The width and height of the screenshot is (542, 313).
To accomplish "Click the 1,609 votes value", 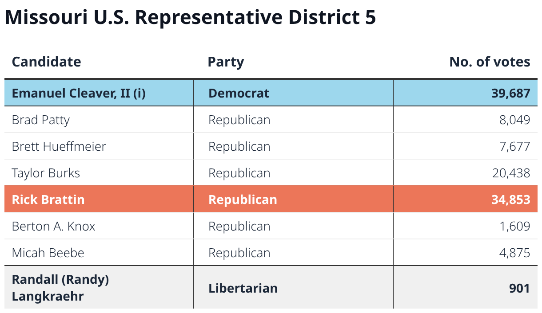I will [514, 227].
